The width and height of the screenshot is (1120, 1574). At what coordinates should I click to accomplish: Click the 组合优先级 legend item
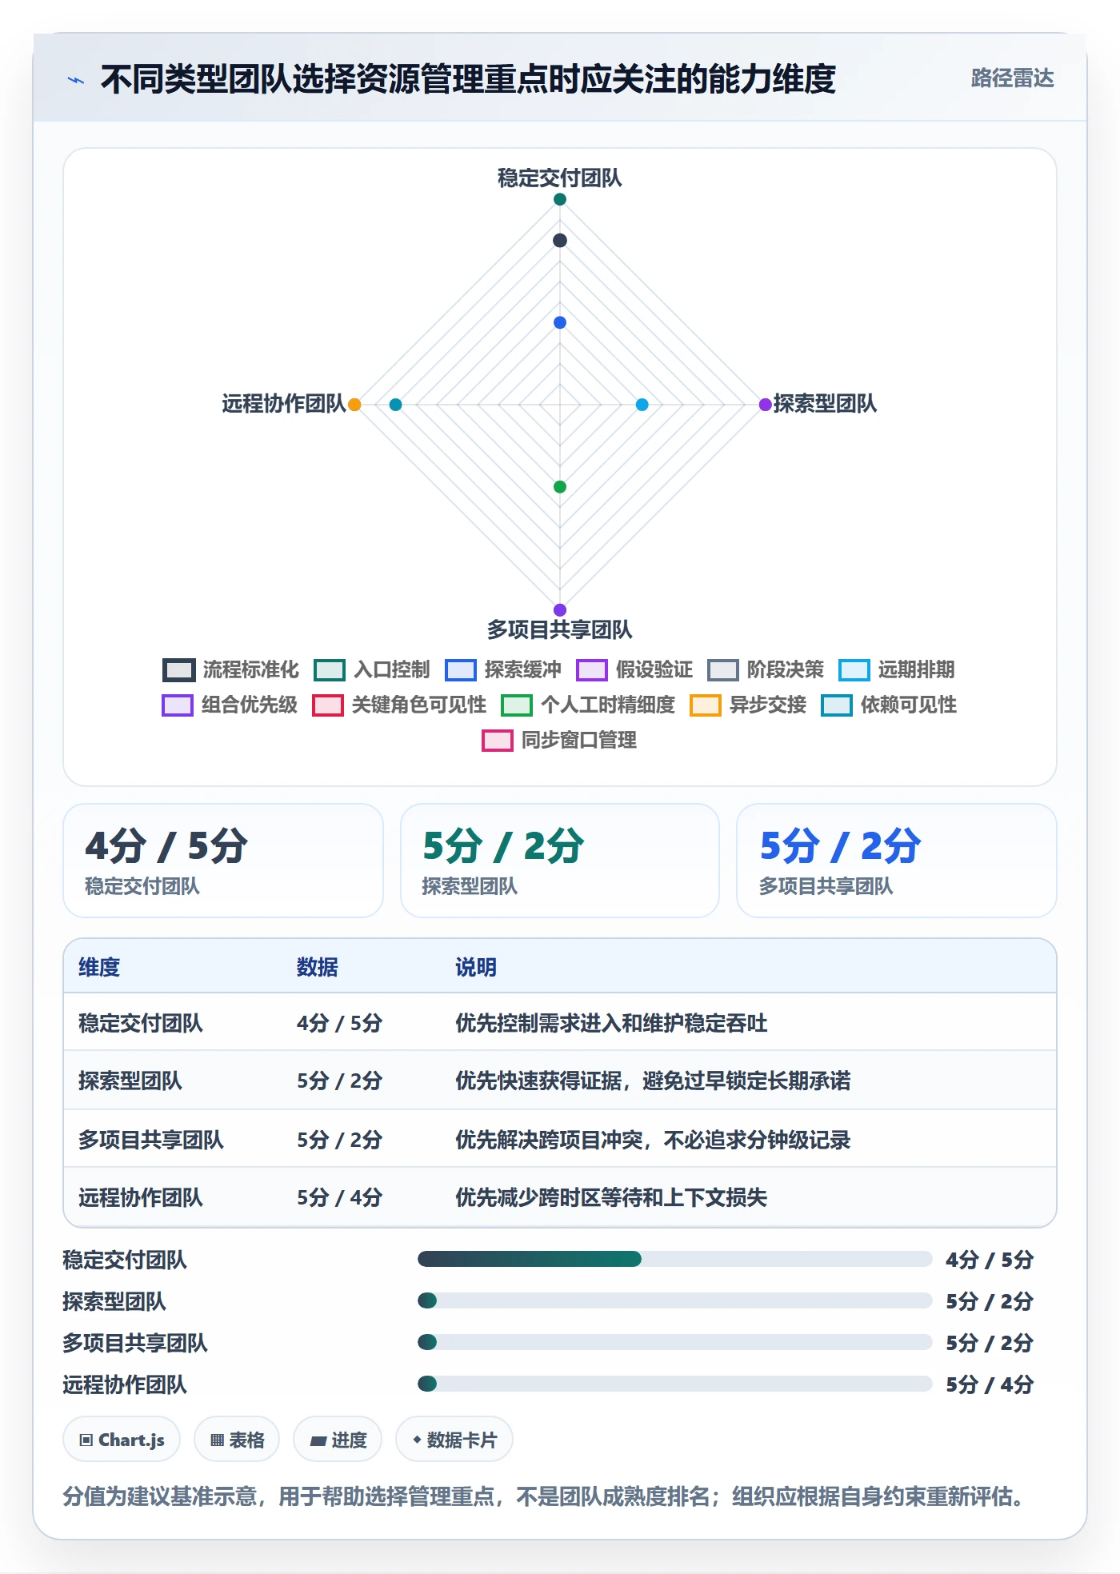coord(230,705)
